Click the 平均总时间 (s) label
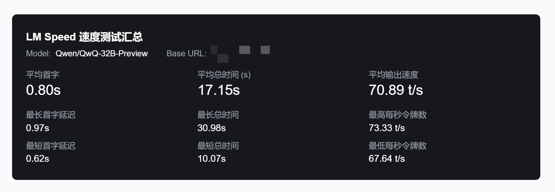555x192 pixels. click(224, 74)
